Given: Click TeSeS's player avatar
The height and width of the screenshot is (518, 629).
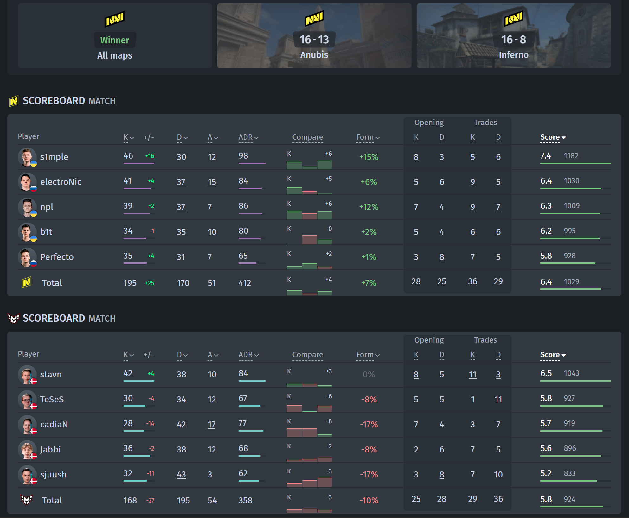Looking at the screenshot, I should pyautogui.click(x=27, y=399).
